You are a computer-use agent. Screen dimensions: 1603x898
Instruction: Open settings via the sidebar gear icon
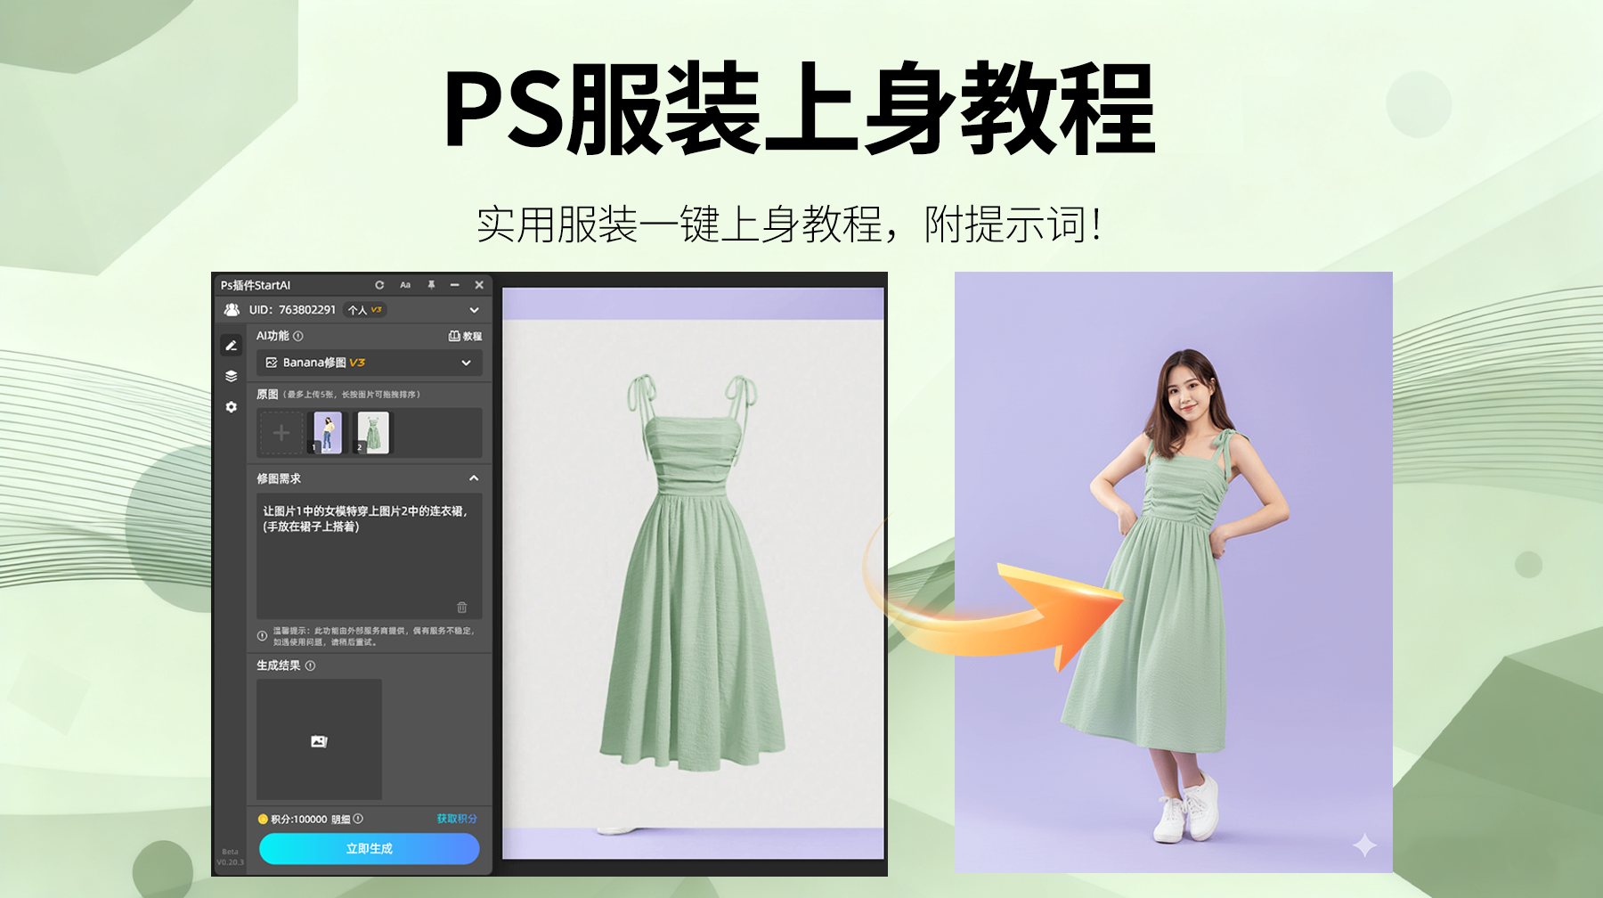tap(232, 406)
